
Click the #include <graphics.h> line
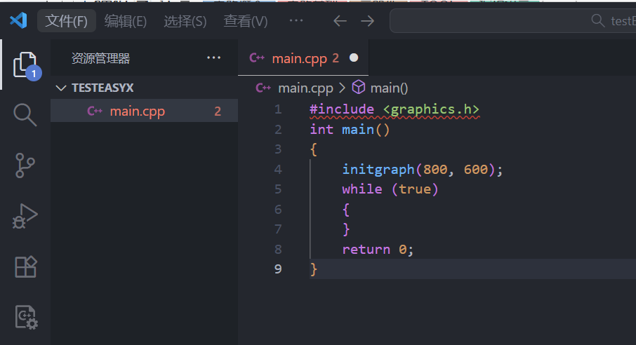pyautogui.click(x=395, y=109)
